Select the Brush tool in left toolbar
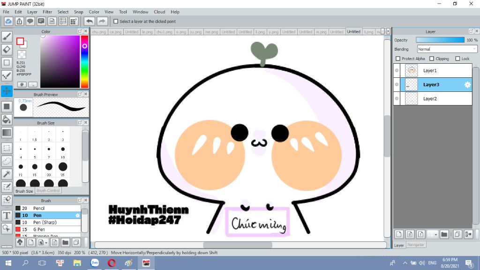The width and height of the screenshot is (480, 270). [x=7, y=37]
